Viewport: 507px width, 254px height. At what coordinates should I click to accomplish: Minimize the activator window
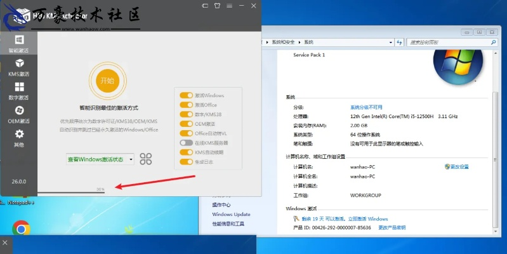tap(242, 6)
